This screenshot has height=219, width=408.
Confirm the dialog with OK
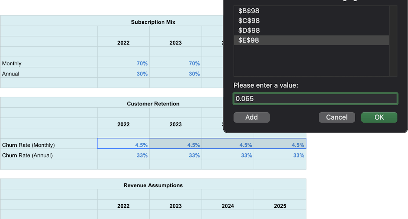379,117
